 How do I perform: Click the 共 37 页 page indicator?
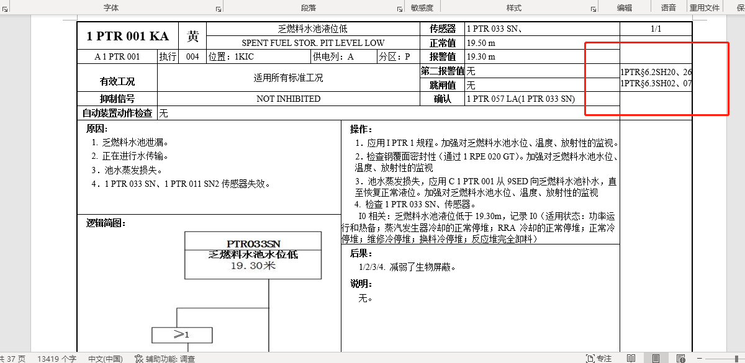(x=14, y=359)
